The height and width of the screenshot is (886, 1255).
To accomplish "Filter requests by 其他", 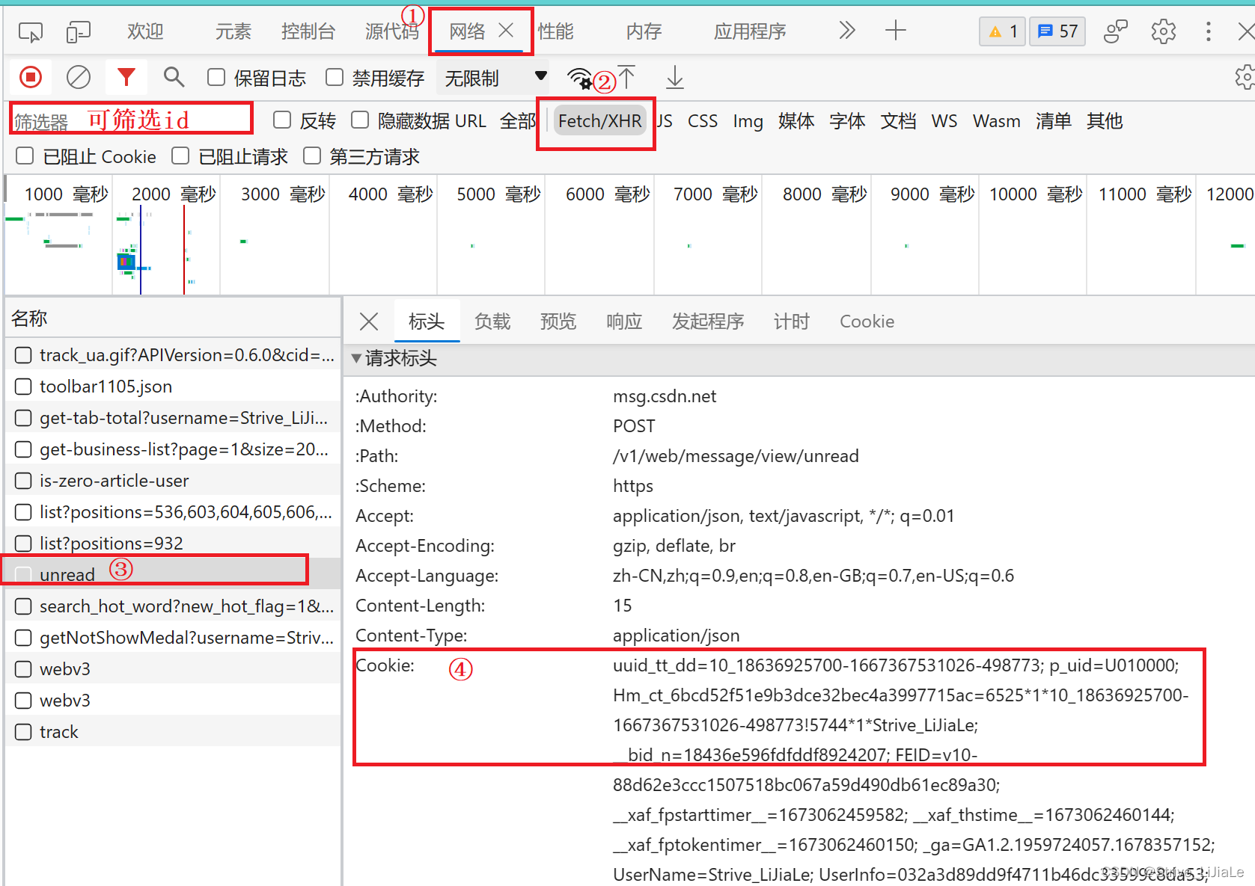I will coord(1105,121).
